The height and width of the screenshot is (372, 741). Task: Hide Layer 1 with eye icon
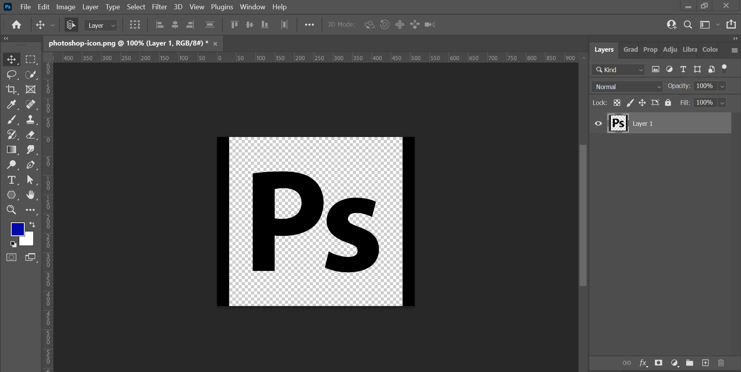coord(598,123)
